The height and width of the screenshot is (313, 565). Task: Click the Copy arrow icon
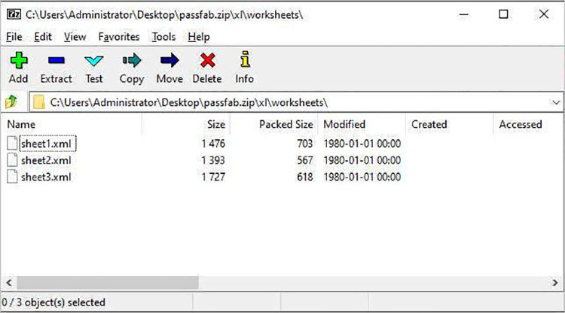coord(132,60)
